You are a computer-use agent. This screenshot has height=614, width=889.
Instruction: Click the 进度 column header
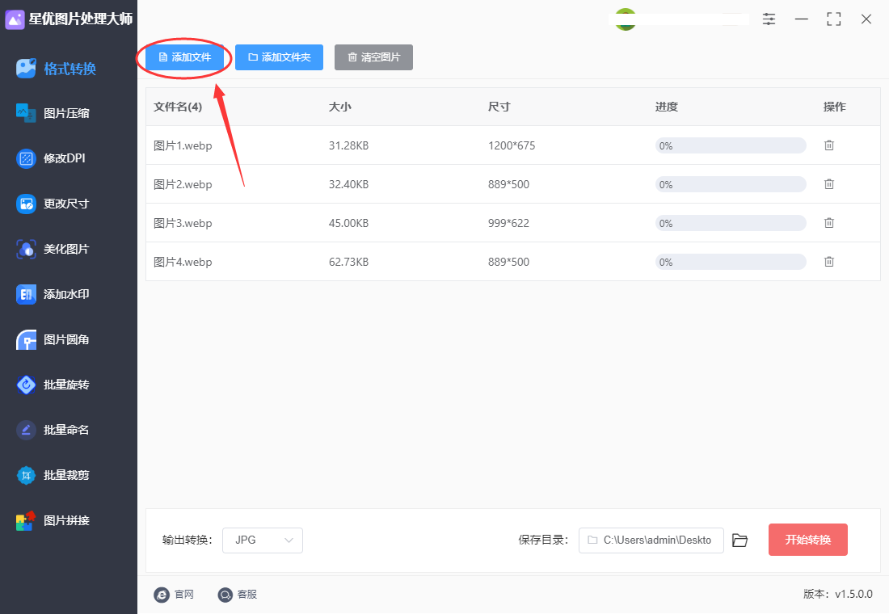667,107
